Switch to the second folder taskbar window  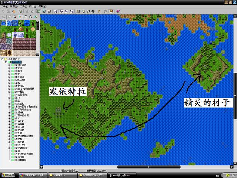[x=92, y=175]
